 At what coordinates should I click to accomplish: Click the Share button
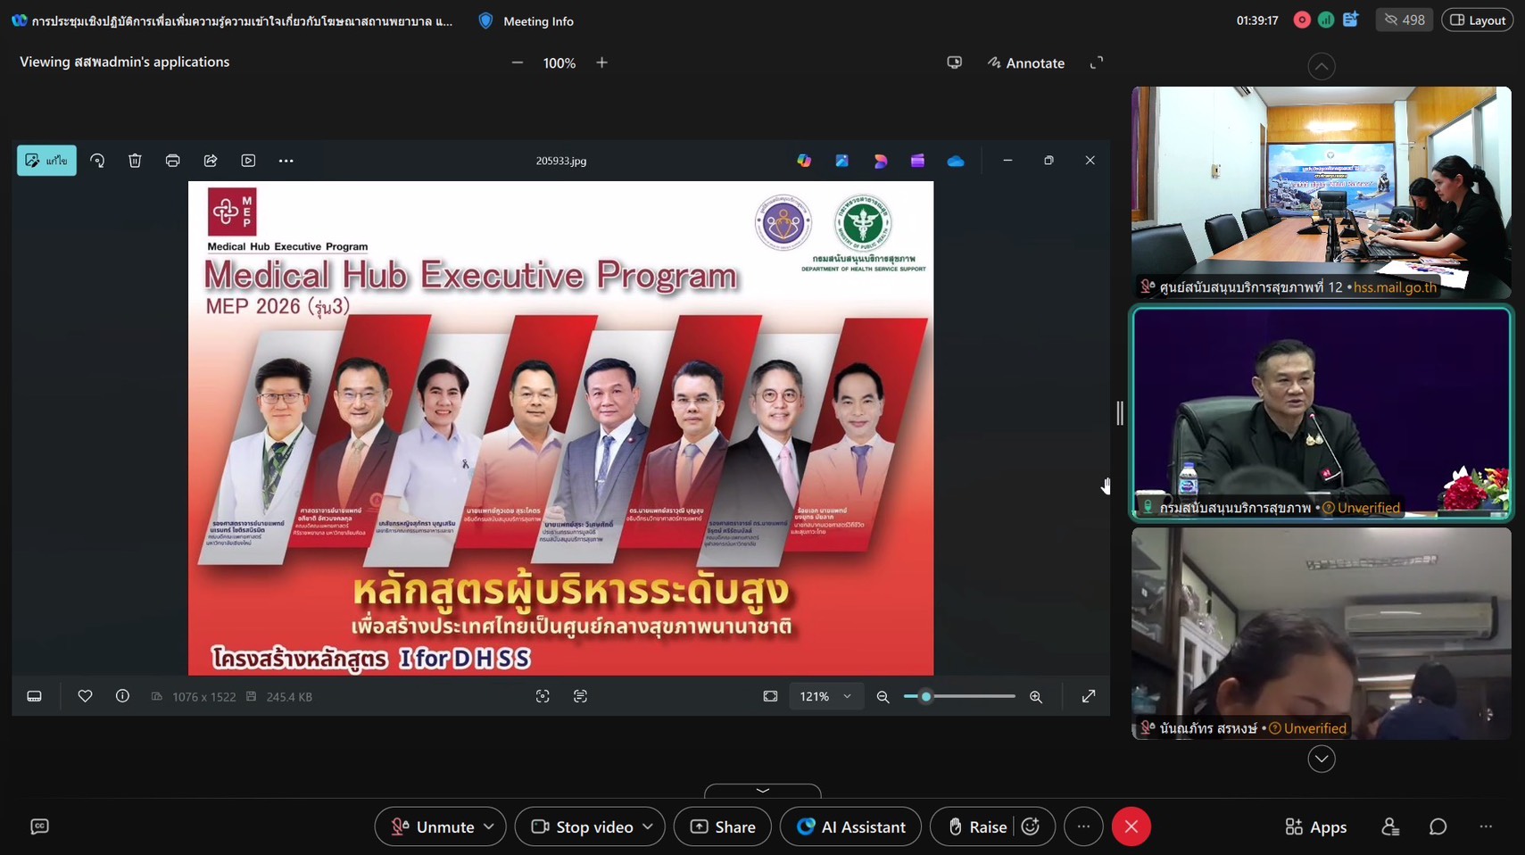coord(723,826)
